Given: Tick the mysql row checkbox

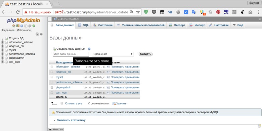Looking at the screenshot, I should 52,77.
